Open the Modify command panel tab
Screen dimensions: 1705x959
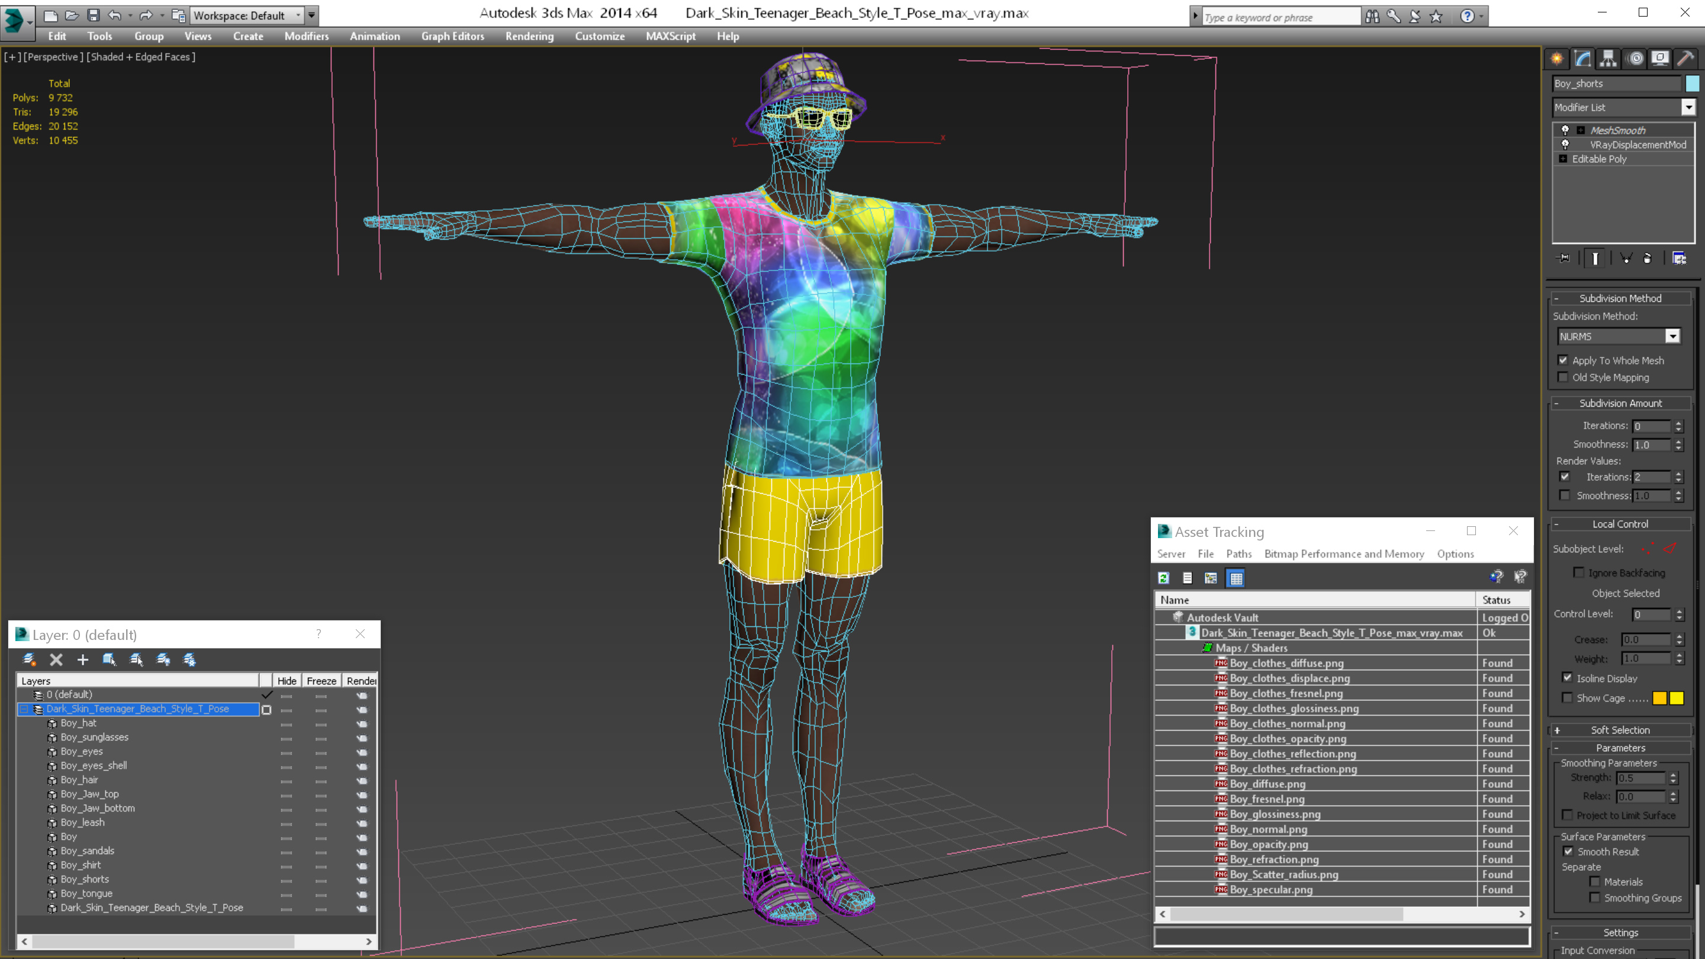point(1582,59)
